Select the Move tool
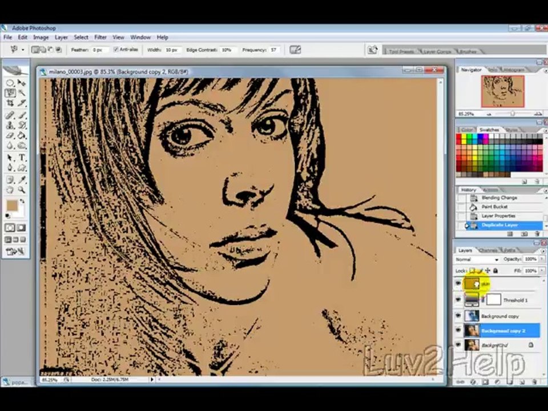This screenshot has width=548, height=411. [22, 83]
